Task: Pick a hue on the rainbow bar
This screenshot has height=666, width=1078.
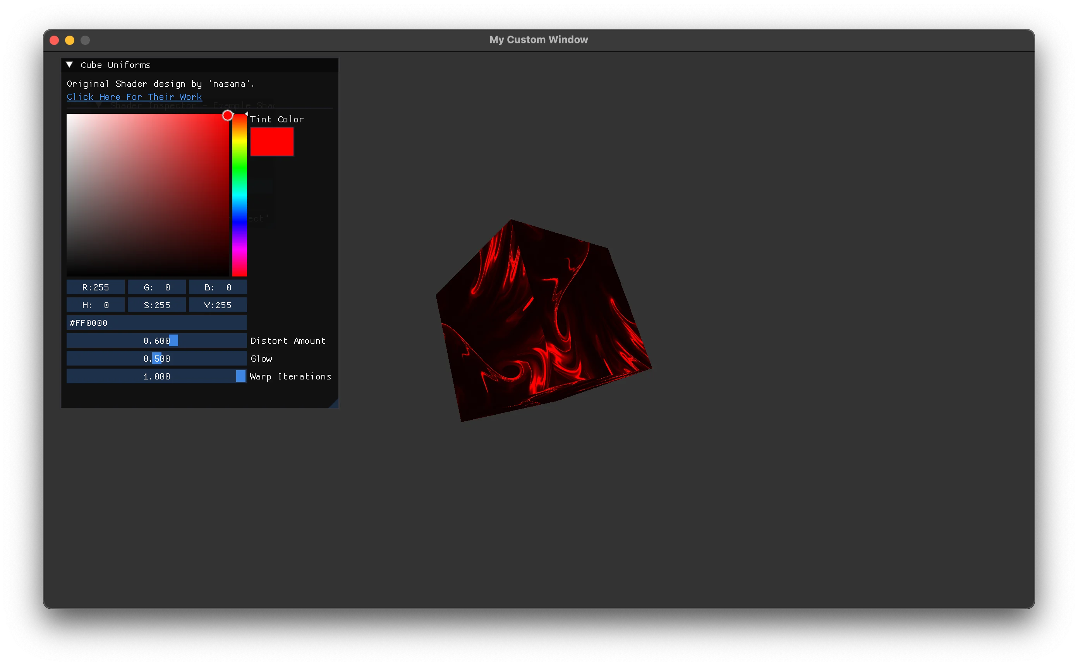Action: click(240, 195)
